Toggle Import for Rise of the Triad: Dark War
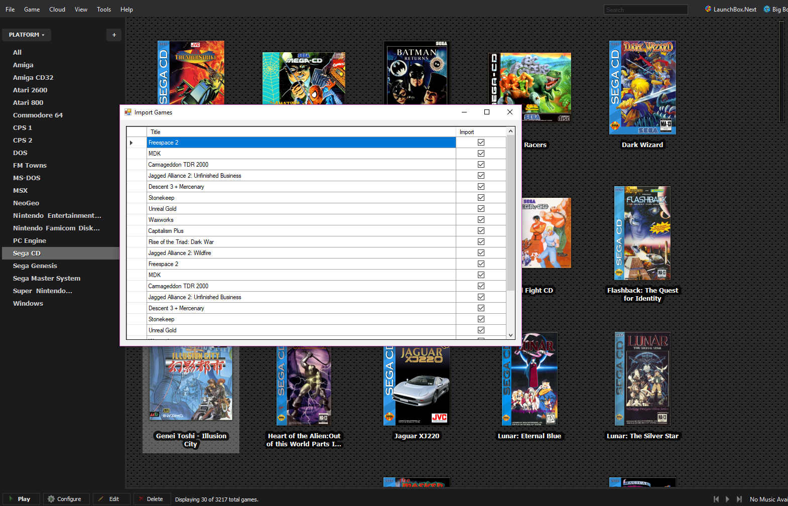Viewport: 788px width, 506px height. 481,242
